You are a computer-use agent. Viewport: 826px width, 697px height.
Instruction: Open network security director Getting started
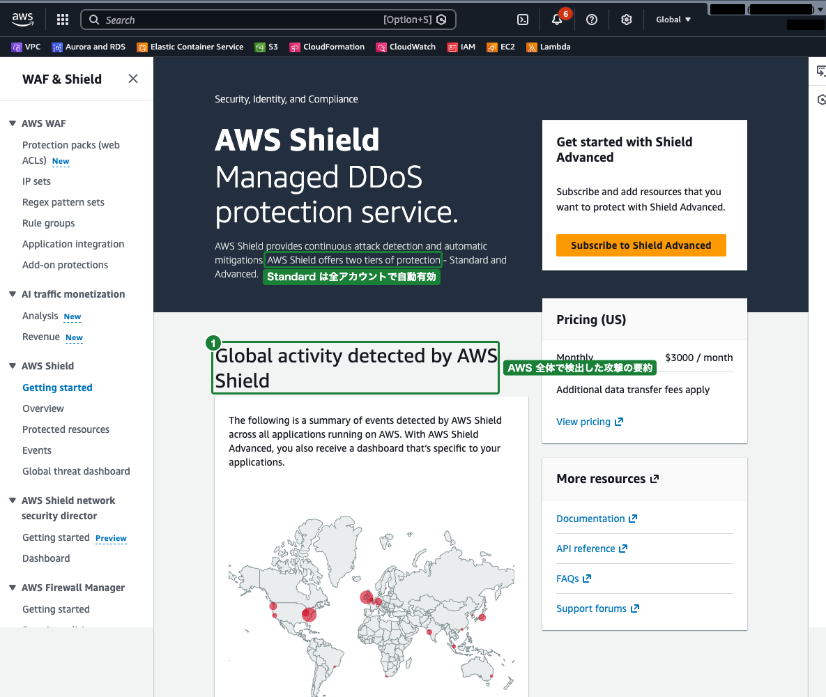[56, 537]
